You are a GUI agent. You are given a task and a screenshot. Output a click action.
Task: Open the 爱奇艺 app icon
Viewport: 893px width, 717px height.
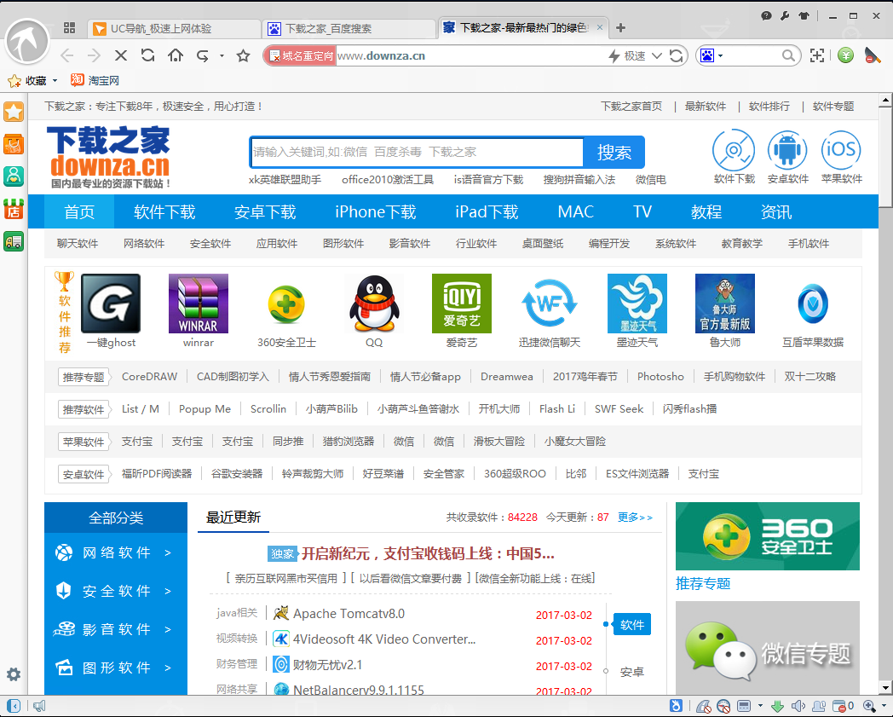(461, 304)
